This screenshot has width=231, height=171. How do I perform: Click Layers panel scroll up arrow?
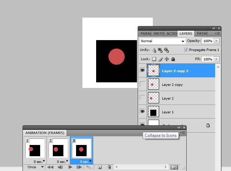(x=218, y=67)
